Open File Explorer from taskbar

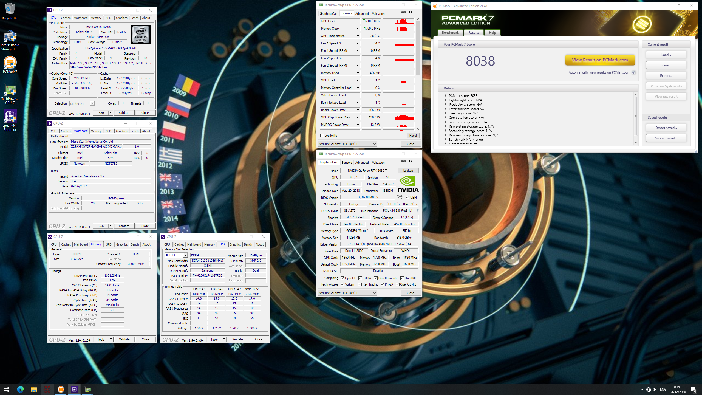34,389
